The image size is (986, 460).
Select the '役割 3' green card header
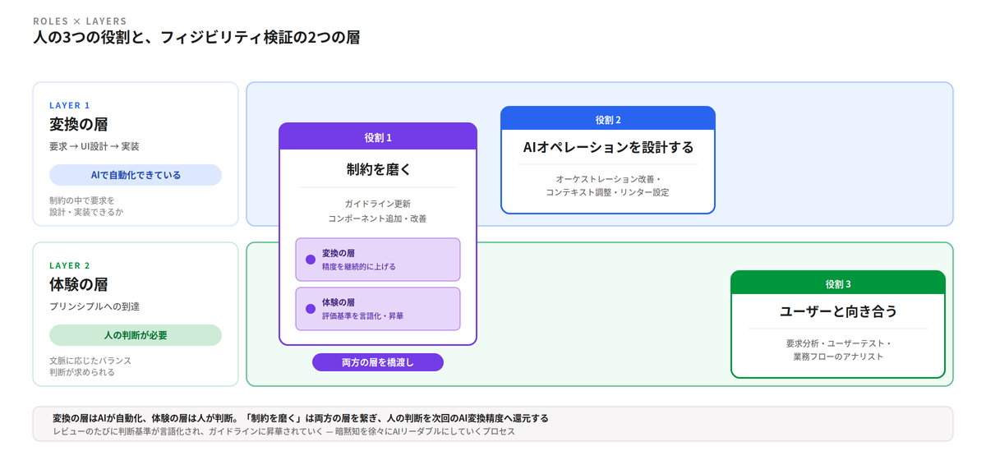(838, 284)
